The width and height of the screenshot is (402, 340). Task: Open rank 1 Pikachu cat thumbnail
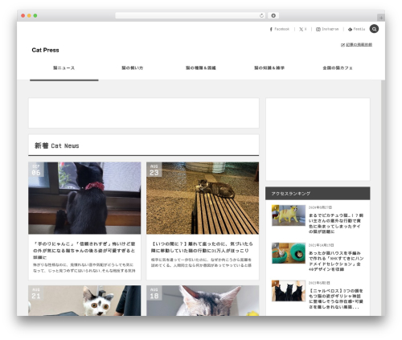click(x=289, y=215)
